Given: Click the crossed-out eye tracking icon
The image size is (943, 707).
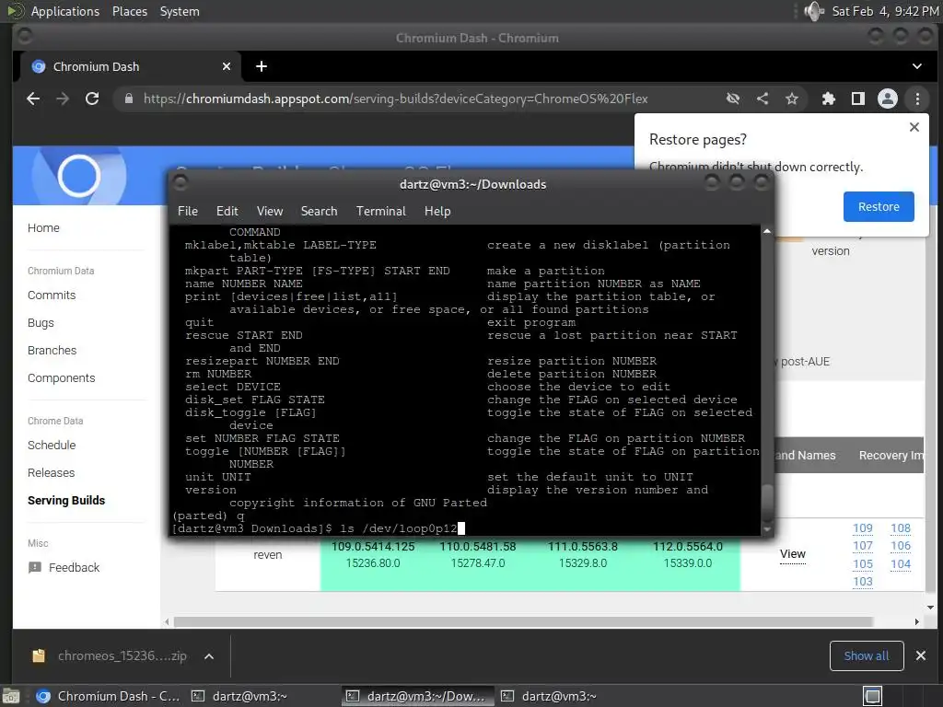Looking at the screenshot, I should [x=732, y=99].
